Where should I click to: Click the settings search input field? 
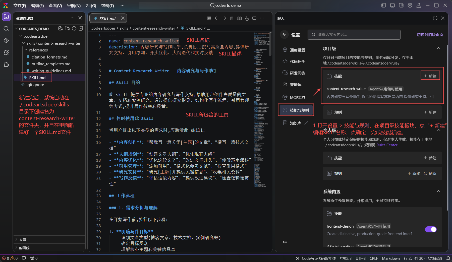[354, 35]
